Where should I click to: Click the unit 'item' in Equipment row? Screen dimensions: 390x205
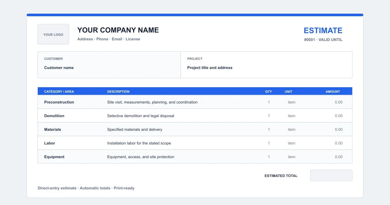[x=292, y=157]
